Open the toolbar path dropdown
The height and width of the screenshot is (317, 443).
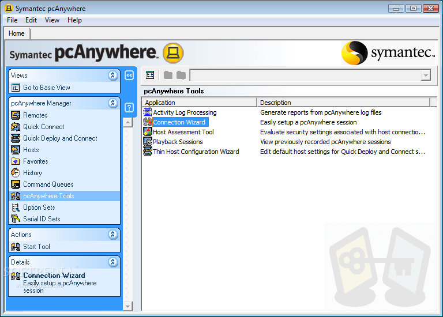[426, 76]
